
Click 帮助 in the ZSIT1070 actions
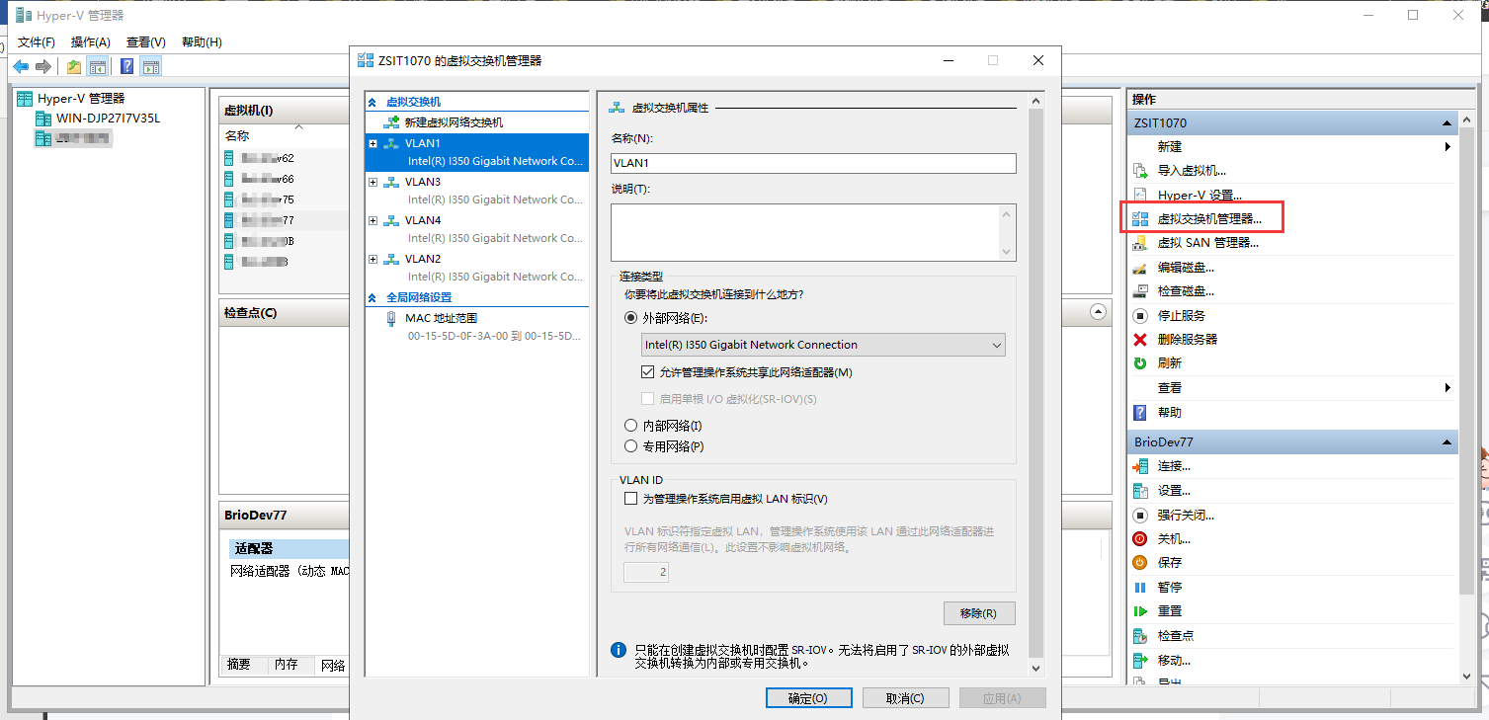[x=1169, y=413]
